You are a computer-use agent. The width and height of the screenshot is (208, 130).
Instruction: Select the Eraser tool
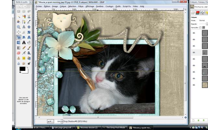click(19, 53)
